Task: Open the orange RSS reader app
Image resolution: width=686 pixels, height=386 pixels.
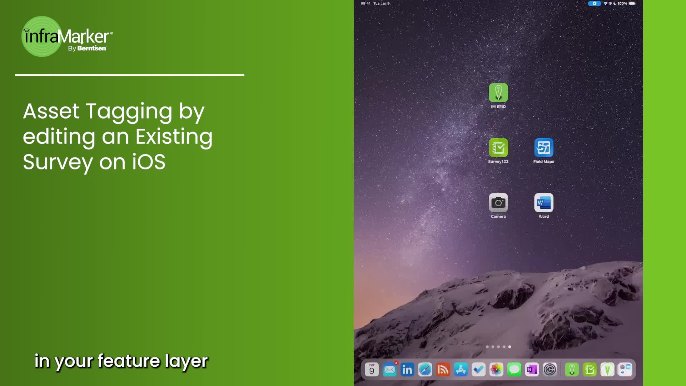Action: [x=443, y=370]
